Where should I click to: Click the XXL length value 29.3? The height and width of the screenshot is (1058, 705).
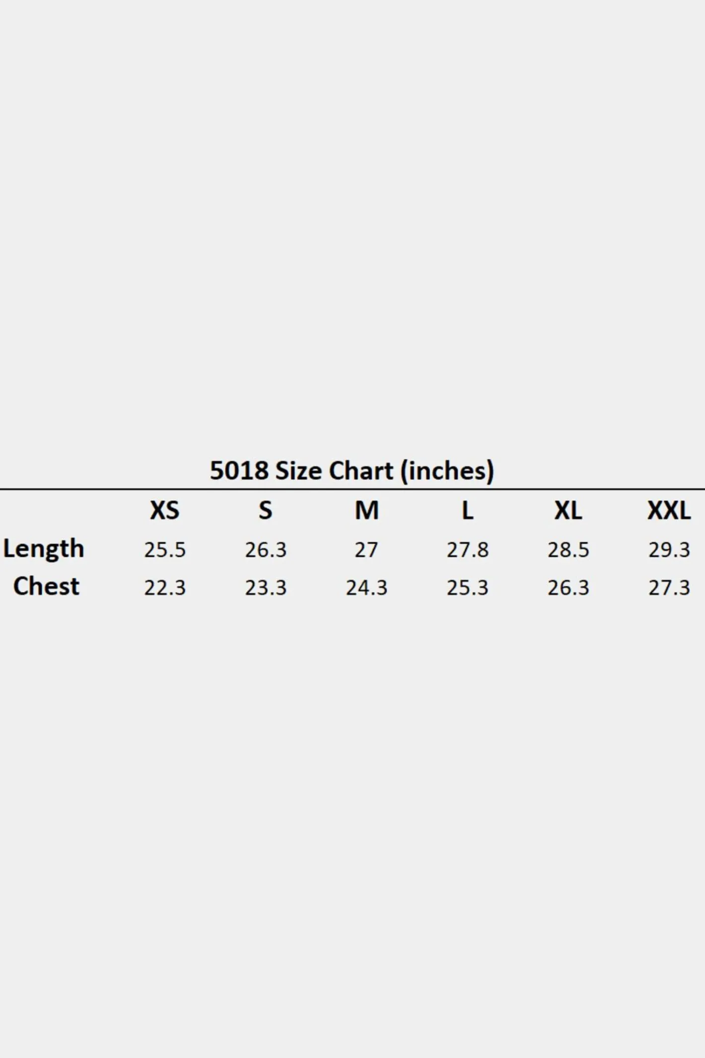669,550
